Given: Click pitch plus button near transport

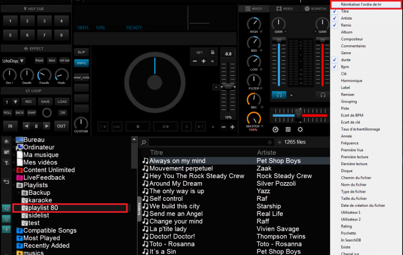Looking at the screenshot, I should click(x=232, y=127).
